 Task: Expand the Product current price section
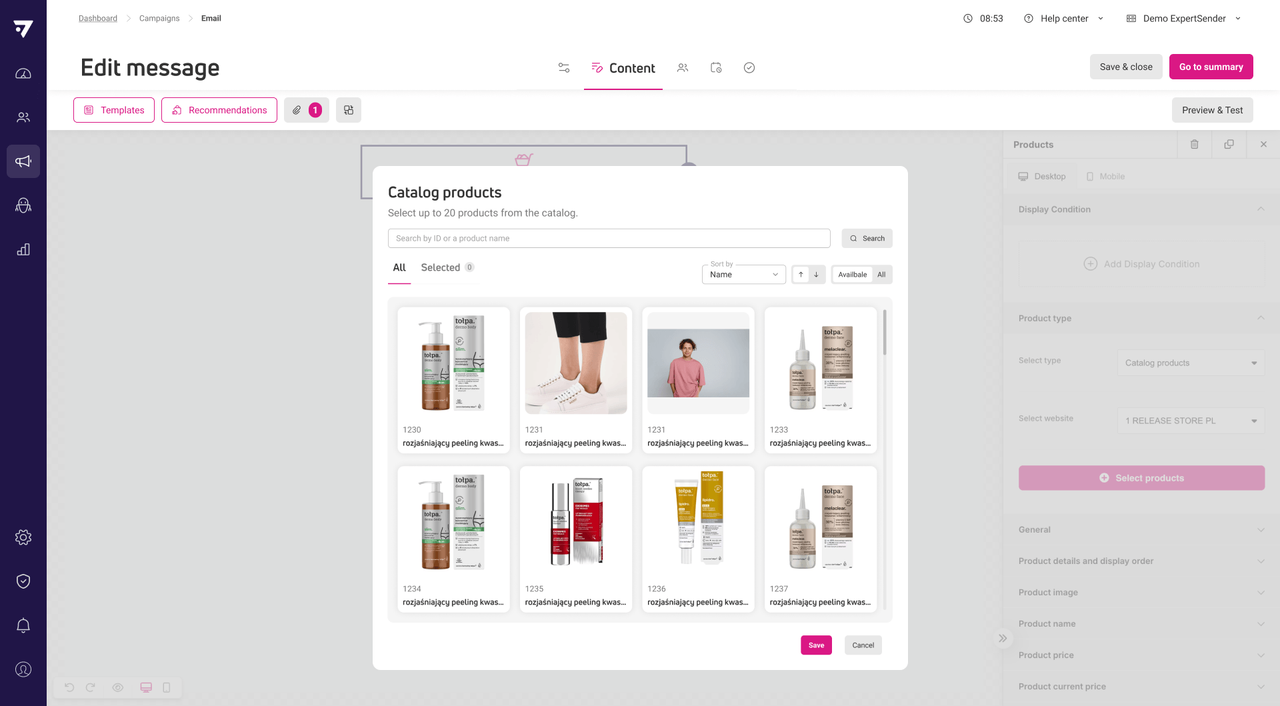[x=1141, y=686]
